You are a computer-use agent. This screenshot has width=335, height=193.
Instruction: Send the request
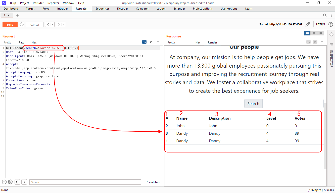[10, 24]
